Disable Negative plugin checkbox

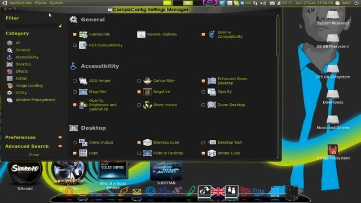(x=139, y=92)
